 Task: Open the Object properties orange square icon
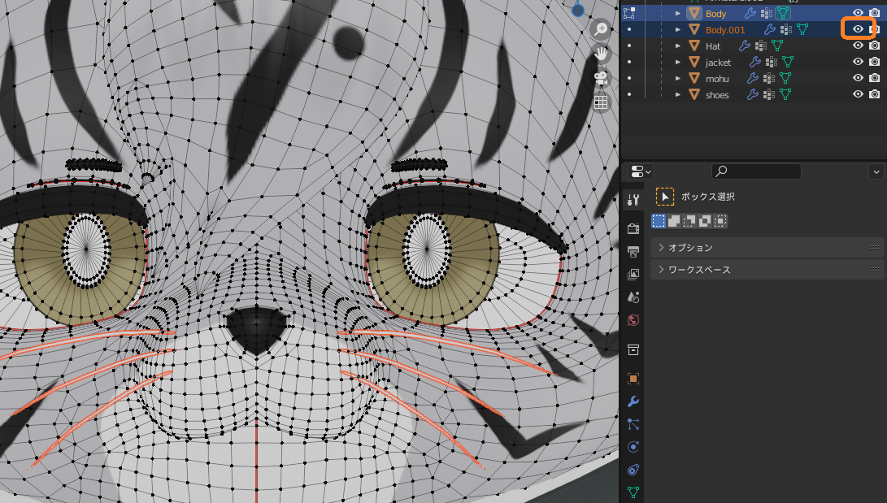(x=633, y=379)
